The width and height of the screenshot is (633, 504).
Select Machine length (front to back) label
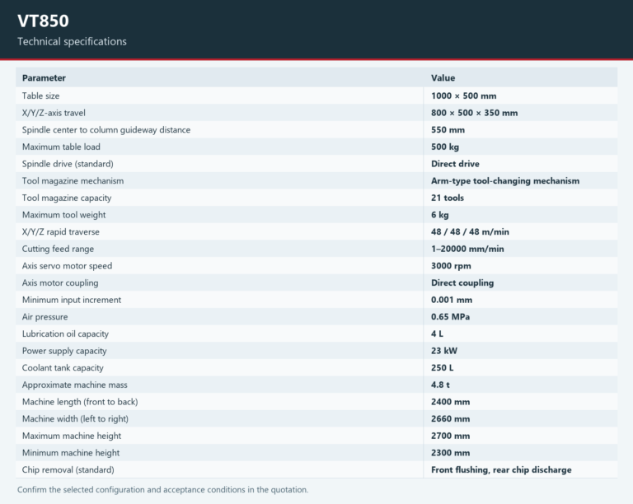coord(80,402)
